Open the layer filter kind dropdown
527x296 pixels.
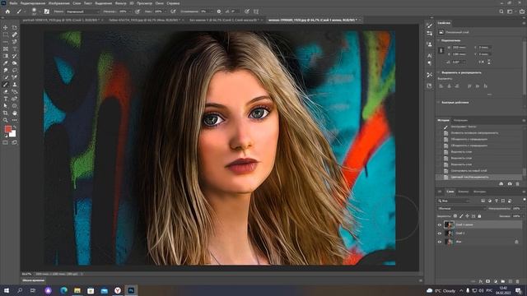tap(454, 201)
